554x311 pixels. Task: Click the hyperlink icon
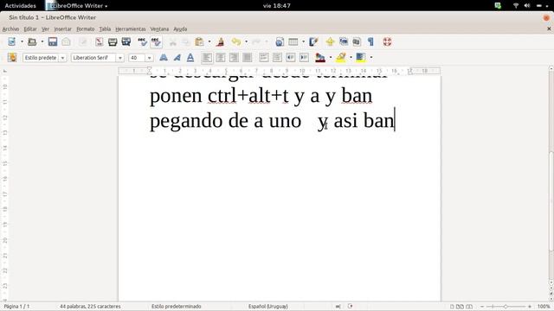pyautogui.click(x=280, y=41)
